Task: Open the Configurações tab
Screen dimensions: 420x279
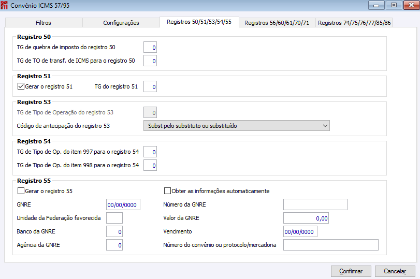Action: click(121, 23)
